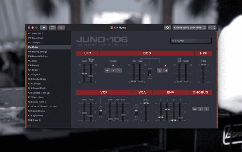Screen dimensions: 242x152
Task: Toggle the VCA ENV/GATE switch
Action: point(136,112)
